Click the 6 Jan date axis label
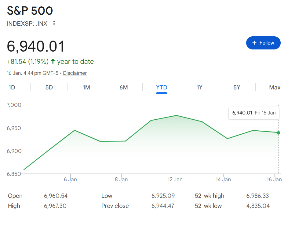 click(x=70, y=179)
